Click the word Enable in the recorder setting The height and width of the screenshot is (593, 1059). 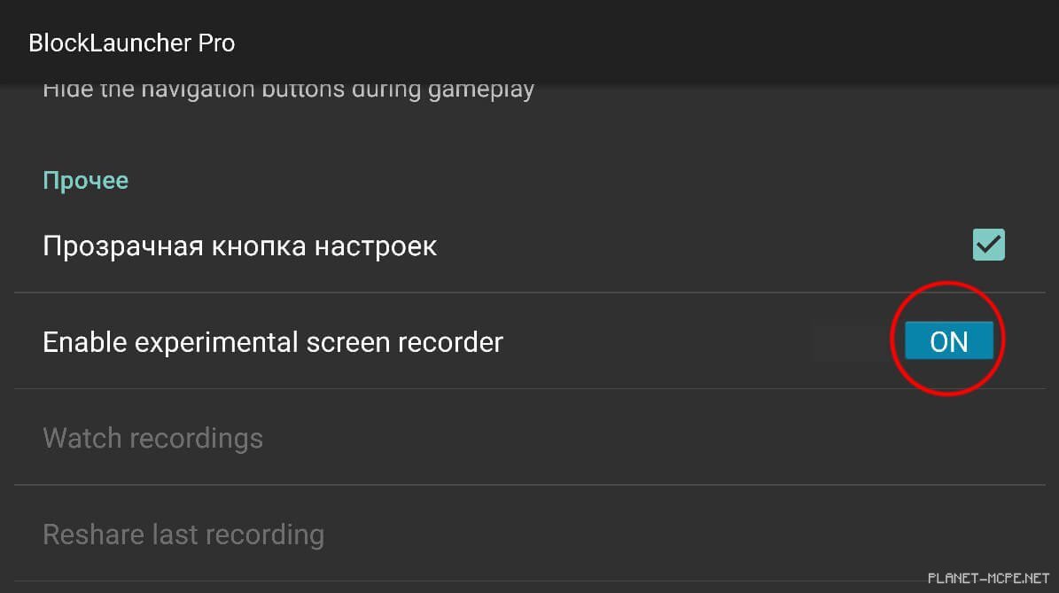tap(84, 342)
